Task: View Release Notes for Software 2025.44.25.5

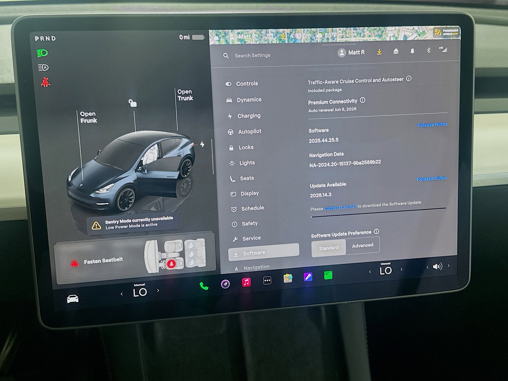Action: pos(432,125)
